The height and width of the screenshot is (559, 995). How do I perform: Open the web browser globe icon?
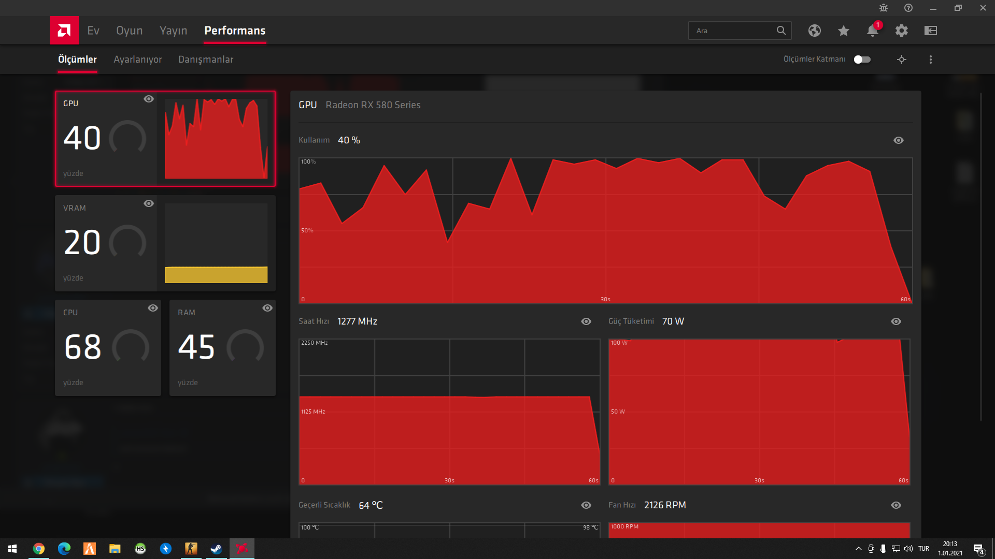point(815,31)
